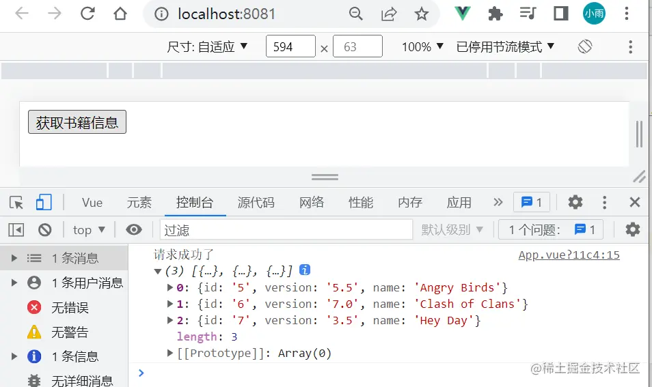Open the 内存 tab

pos(410,203)
